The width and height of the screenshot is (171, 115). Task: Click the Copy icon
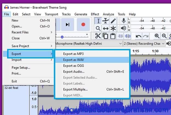(105, 36)
